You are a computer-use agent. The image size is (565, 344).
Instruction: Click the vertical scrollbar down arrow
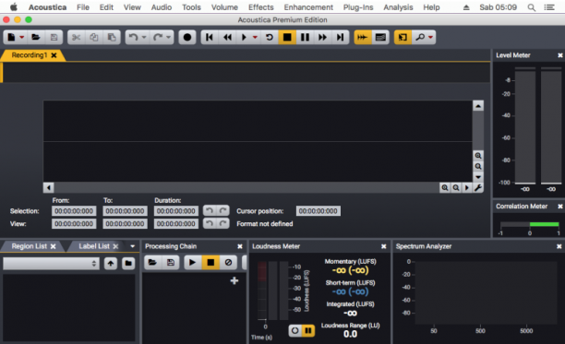(478, 177)
